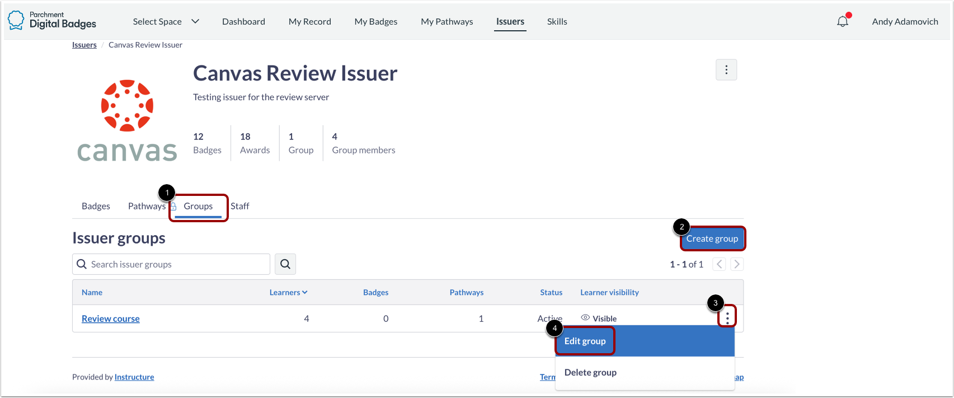
Task: Focus the Search issuer groups field
Action: 171,264
